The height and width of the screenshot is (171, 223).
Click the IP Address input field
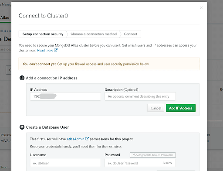(65, 96)
